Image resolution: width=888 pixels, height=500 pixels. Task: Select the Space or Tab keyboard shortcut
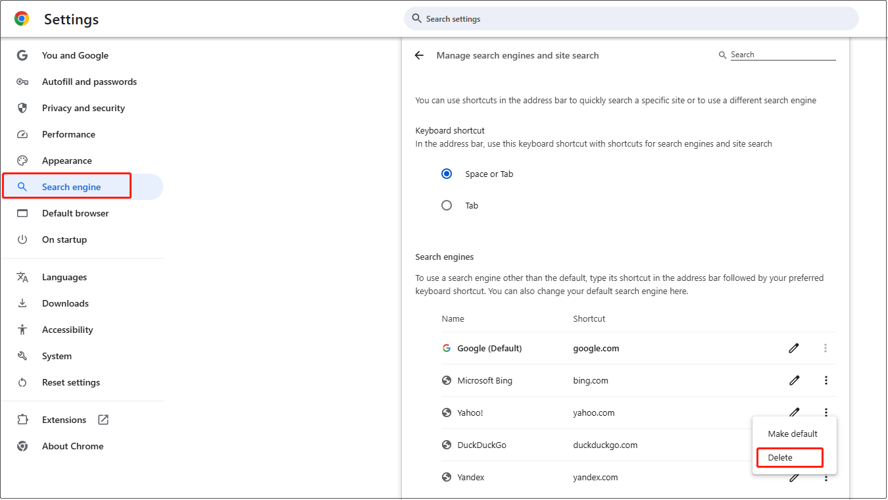coord(447,174)
